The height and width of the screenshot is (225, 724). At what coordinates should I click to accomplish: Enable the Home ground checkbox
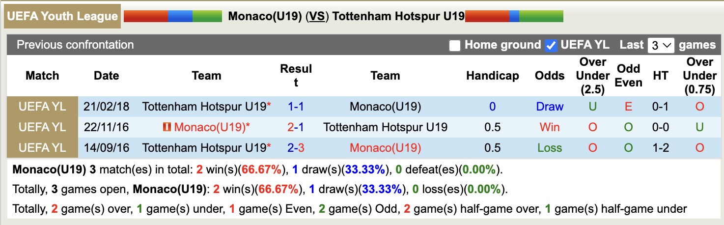455,46
